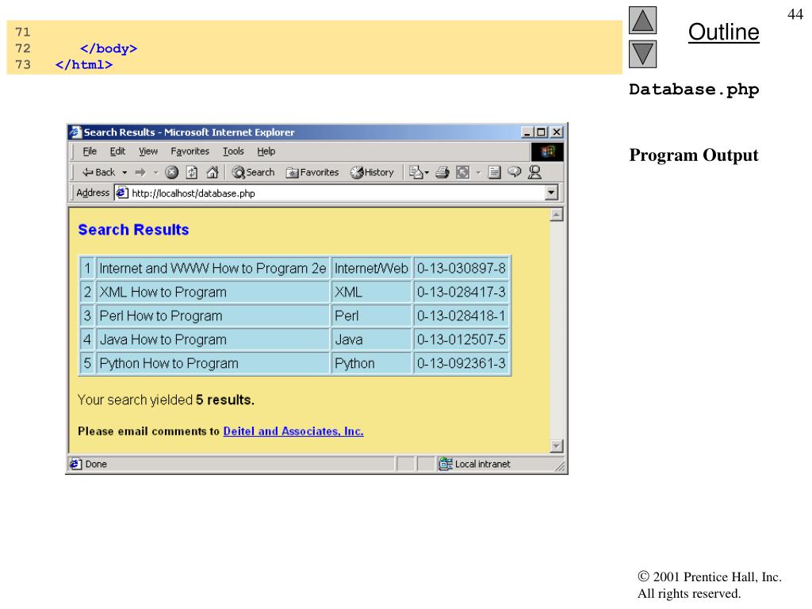Open the Edit menu
Screen dimensions: 812x609
pyautogui.click(x=117, y=151)
